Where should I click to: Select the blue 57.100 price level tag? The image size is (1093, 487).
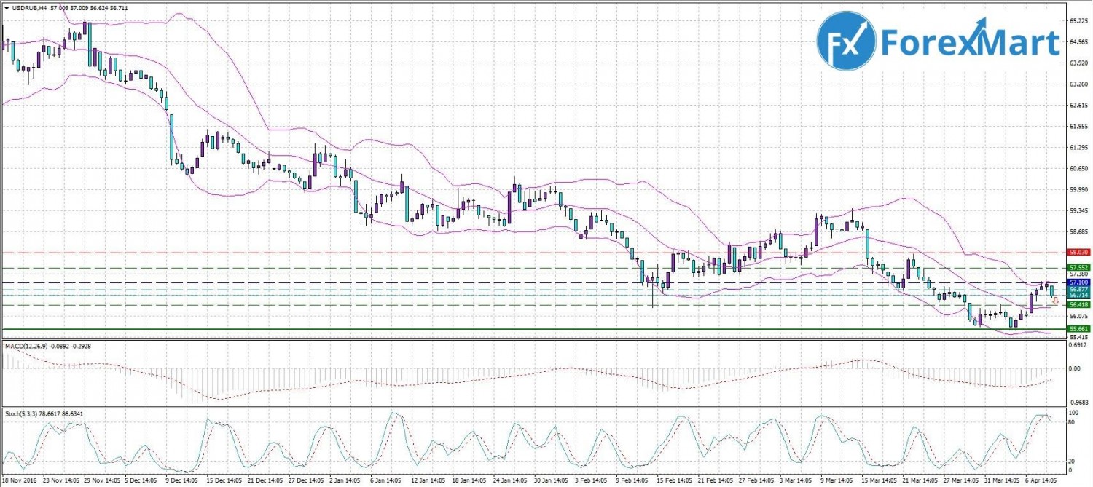click(x=1078, y=282)
